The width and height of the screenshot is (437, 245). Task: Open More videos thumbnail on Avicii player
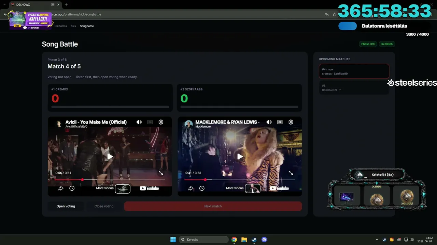pyautogui.click(x=123, y=189)
